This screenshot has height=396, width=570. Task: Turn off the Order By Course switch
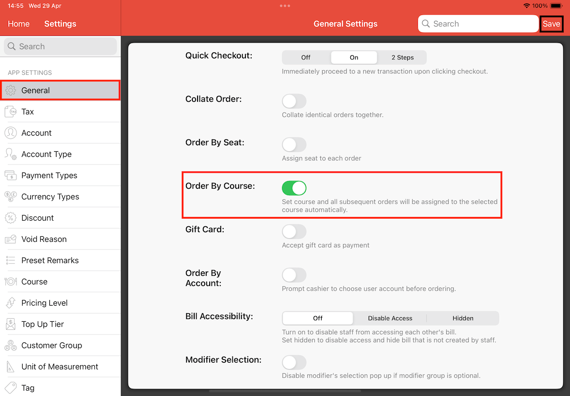point(294,188)
